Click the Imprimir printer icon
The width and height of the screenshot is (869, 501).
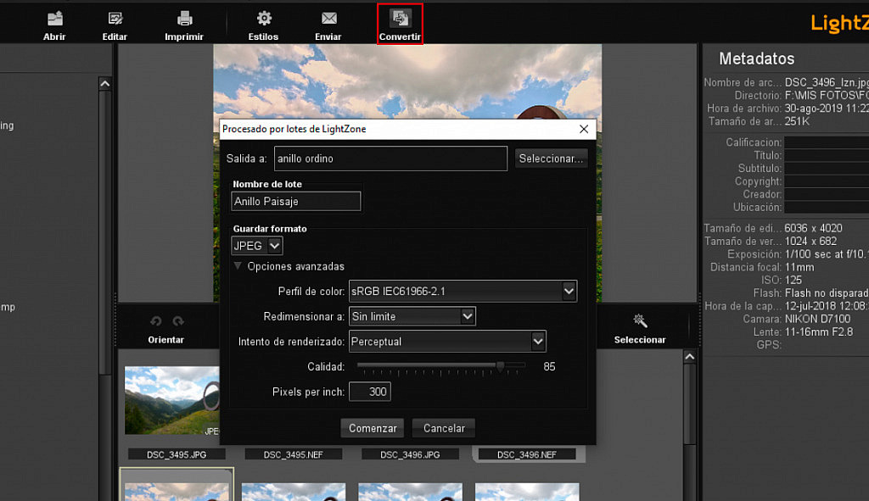point(183,19)
